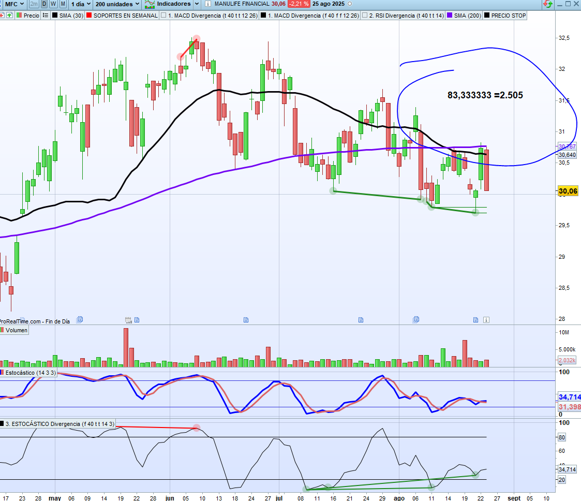Screen dimensions: 581x501
Task: Click the yellow 30,06 current price tag
Action: coord(568,191)
